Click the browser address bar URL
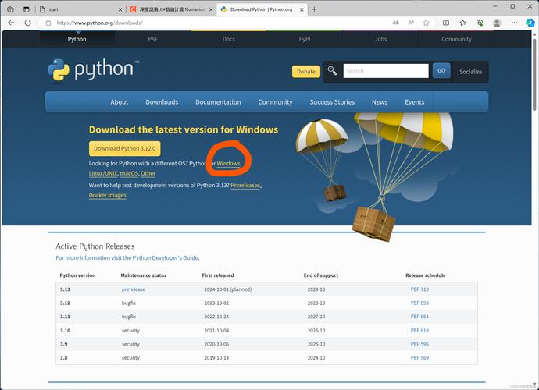 tap(100, 23)
